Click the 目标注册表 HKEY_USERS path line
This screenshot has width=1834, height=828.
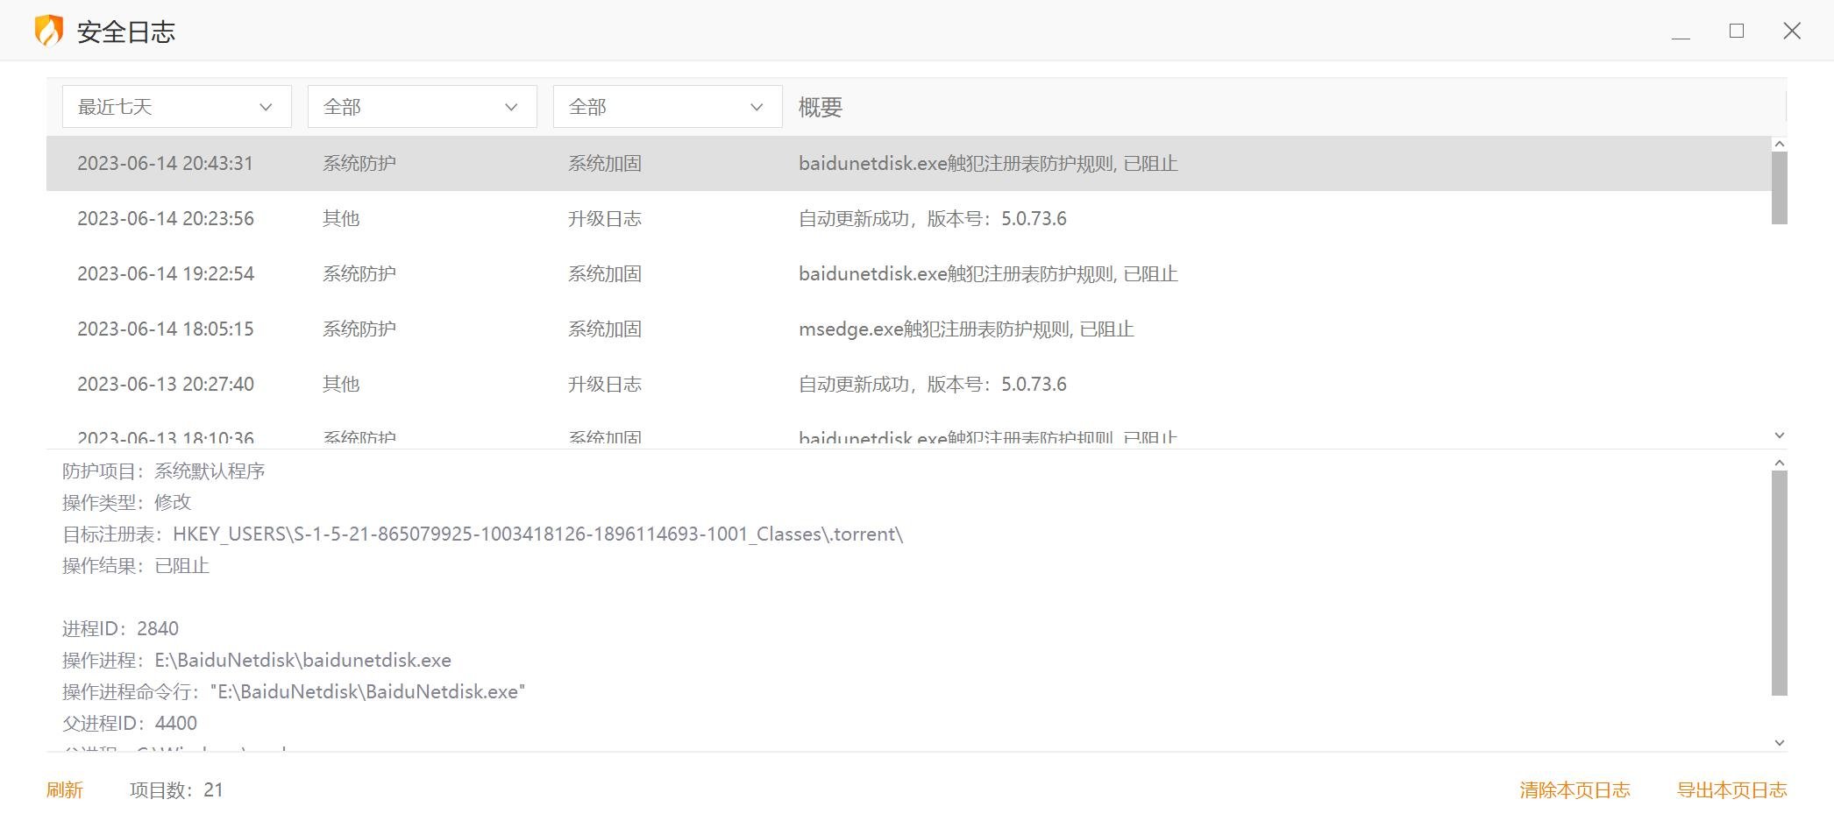[483, 534]
